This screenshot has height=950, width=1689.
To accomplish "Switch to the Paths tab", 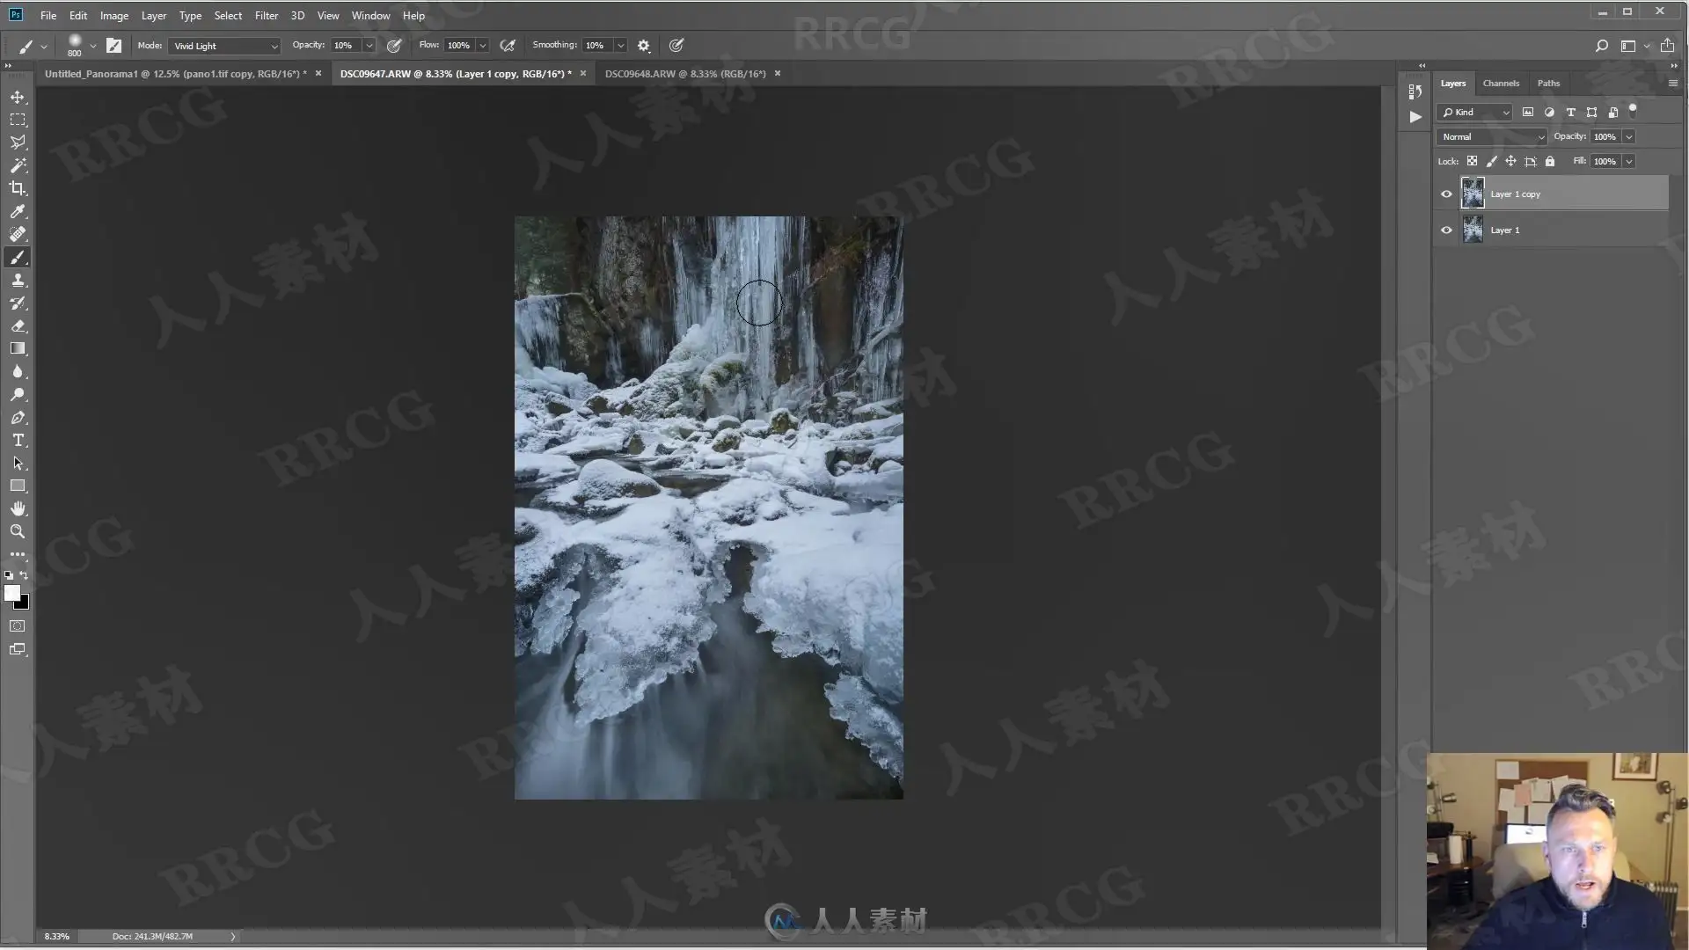I will tap(1548, 84).
